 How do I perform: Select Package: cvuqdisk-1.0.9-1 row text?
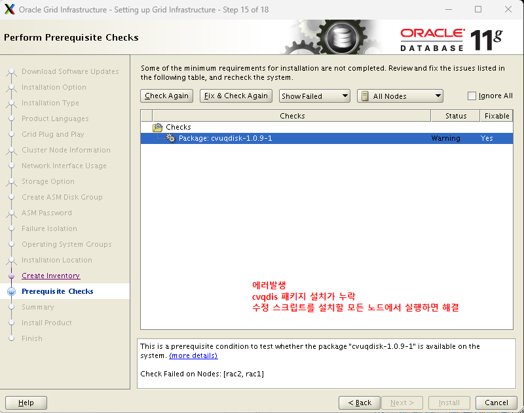coord(225,138)
